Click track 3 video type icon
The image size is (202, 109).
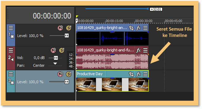coord(12,83)
